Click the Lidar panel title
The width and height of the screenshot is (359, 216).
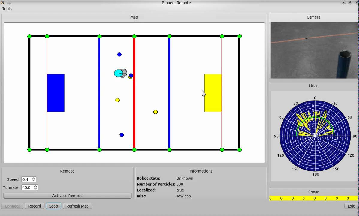[x=313, y=86]
